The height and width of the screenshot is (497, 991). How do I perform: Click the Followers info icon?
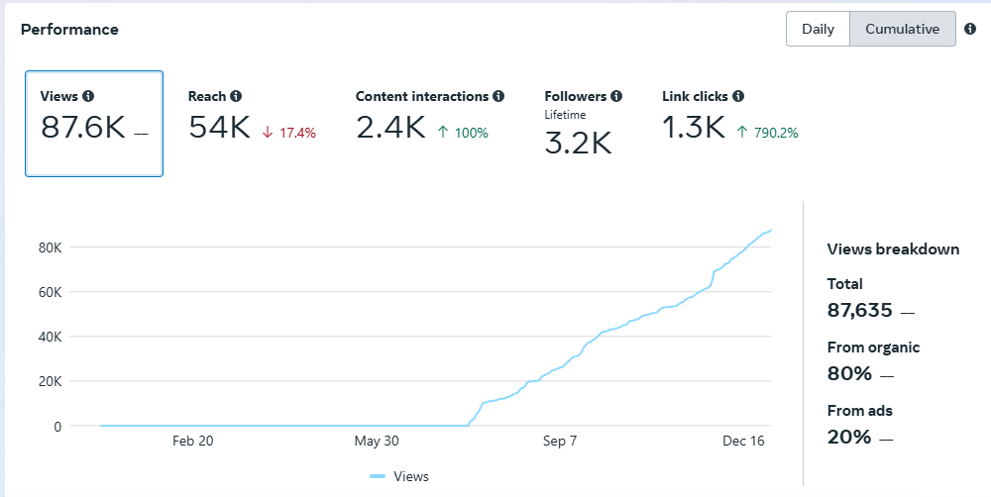[616, 96]
